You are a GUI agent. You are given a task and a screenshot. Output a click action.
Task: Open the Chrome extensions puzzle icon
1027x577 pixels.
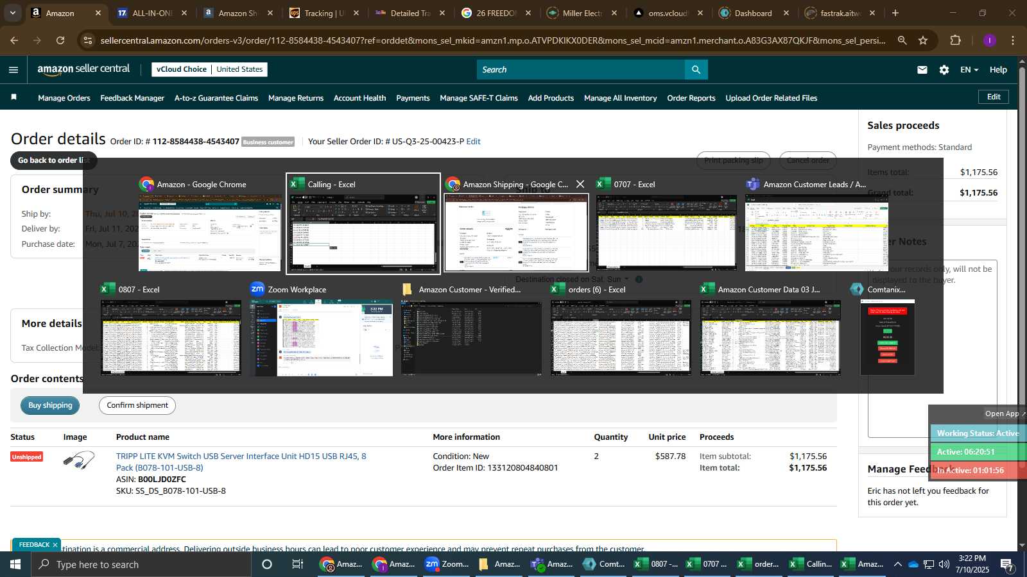point(956,40)
